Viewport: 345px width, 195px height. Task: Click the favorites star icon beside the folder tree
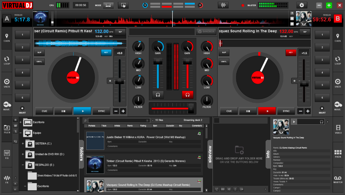(15, 120)
